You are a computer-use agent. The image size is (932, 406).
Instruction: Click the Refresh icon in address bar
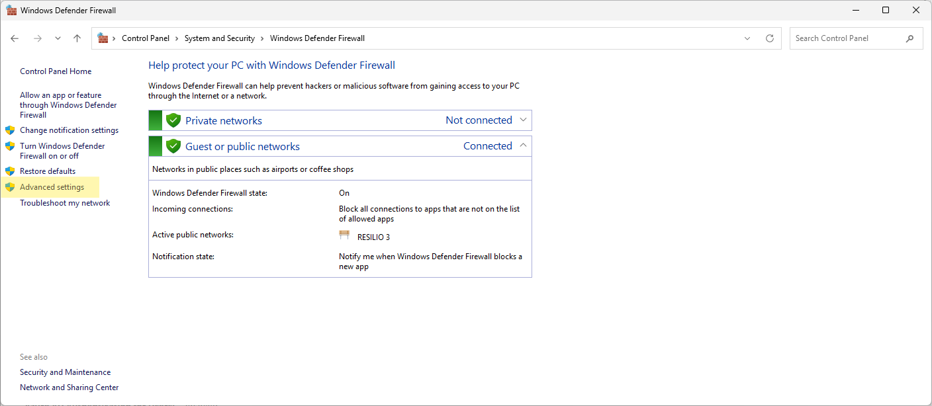point(769,38)
